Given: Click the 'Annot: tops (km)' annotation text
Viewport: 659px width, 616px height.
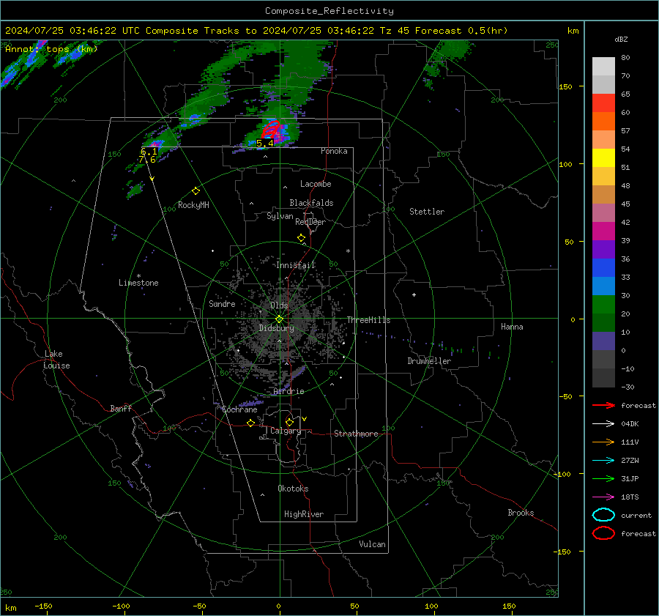Looking at the screenshot, I should coord(51,49).
